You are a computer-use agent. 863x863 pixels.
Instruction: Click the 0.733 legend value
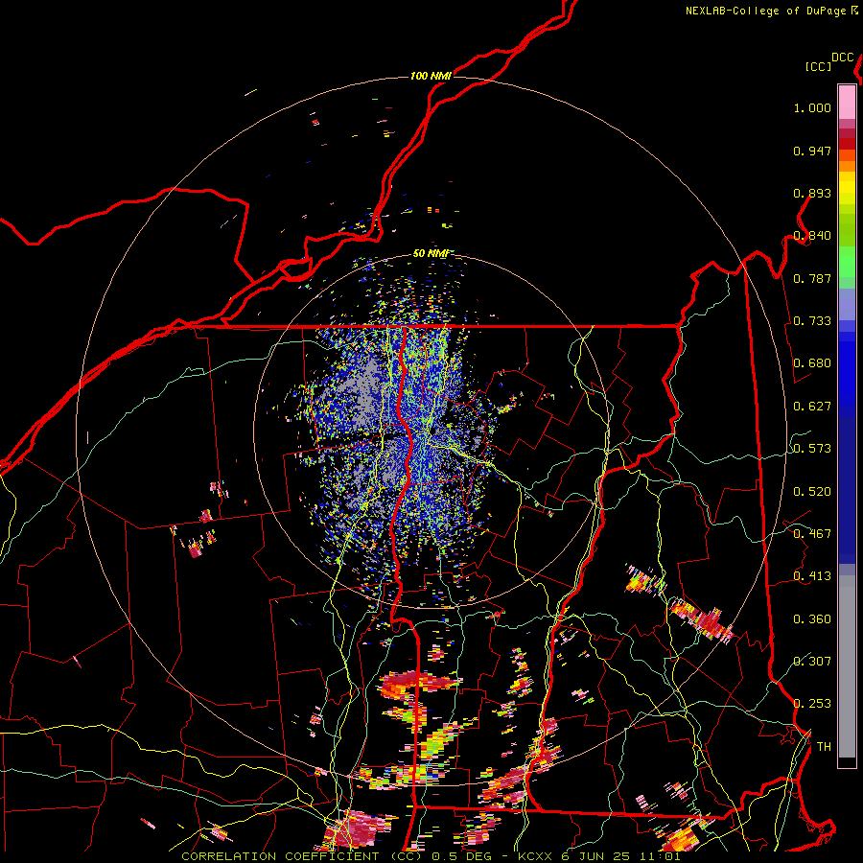(812, 321)
